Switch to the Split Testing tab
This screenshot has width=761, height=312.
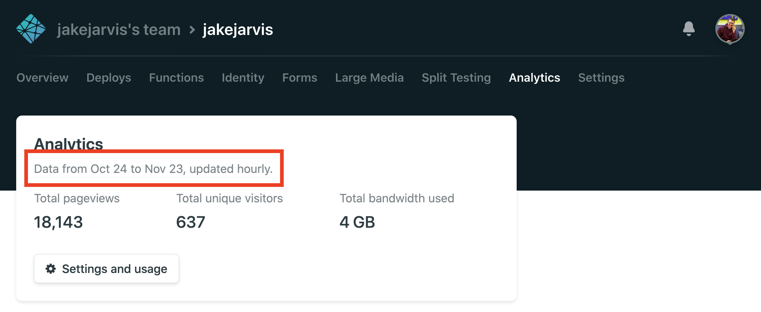pos(456,78)
